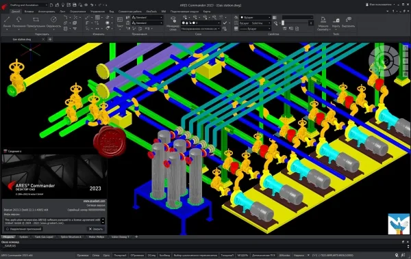Image resolution: width=411 pixels, height=259 pixels.
Task: Click the location pin icon in status bar
Action: click(x=397, y=255)
